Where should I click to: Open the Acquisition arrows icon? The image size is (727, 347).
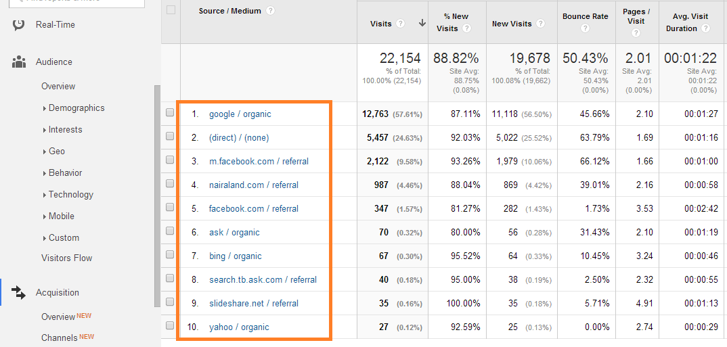(18, 292)
